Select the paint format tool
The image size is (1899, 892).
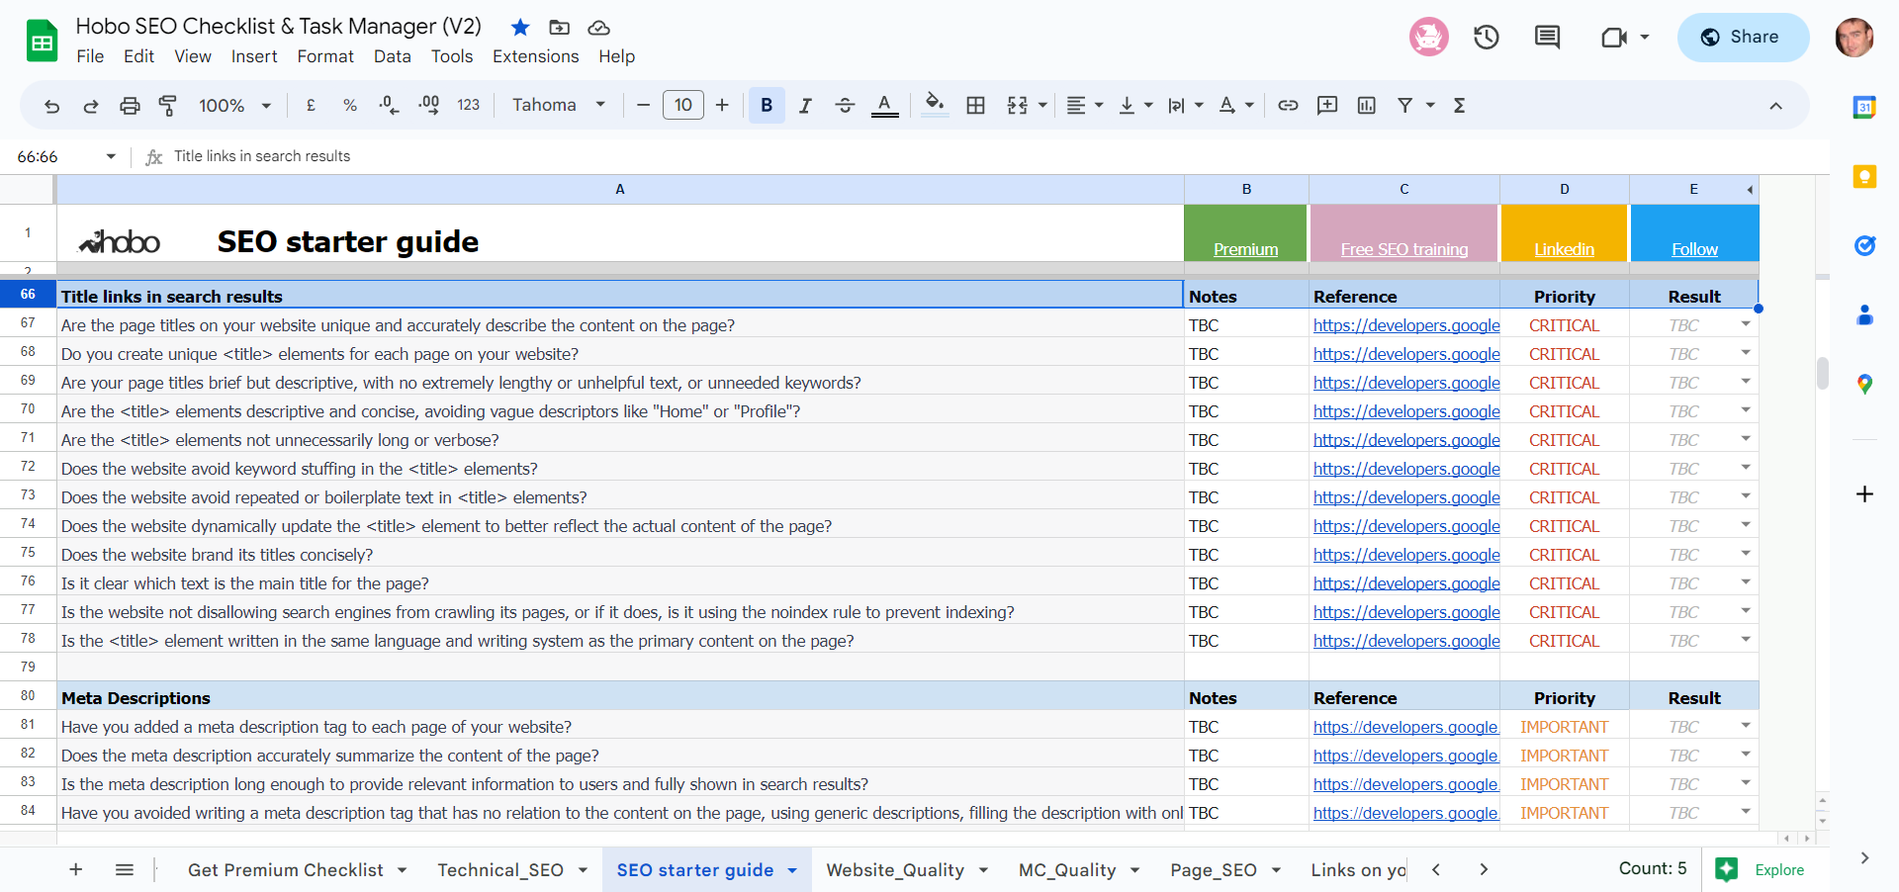168,106
